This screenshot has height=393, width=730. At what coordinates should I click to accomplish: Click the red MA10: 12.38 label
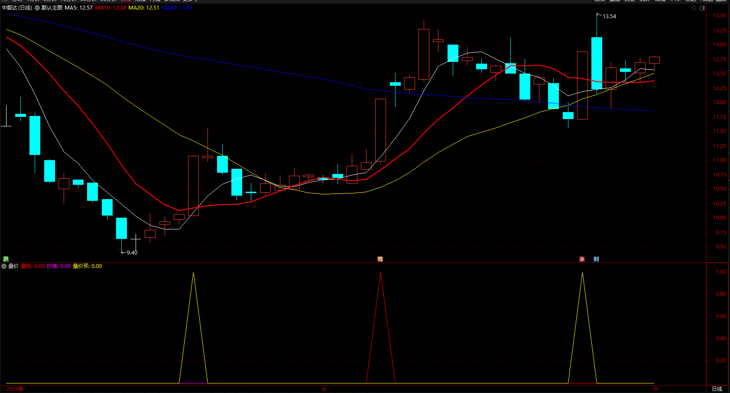click(x=111, y=8)
